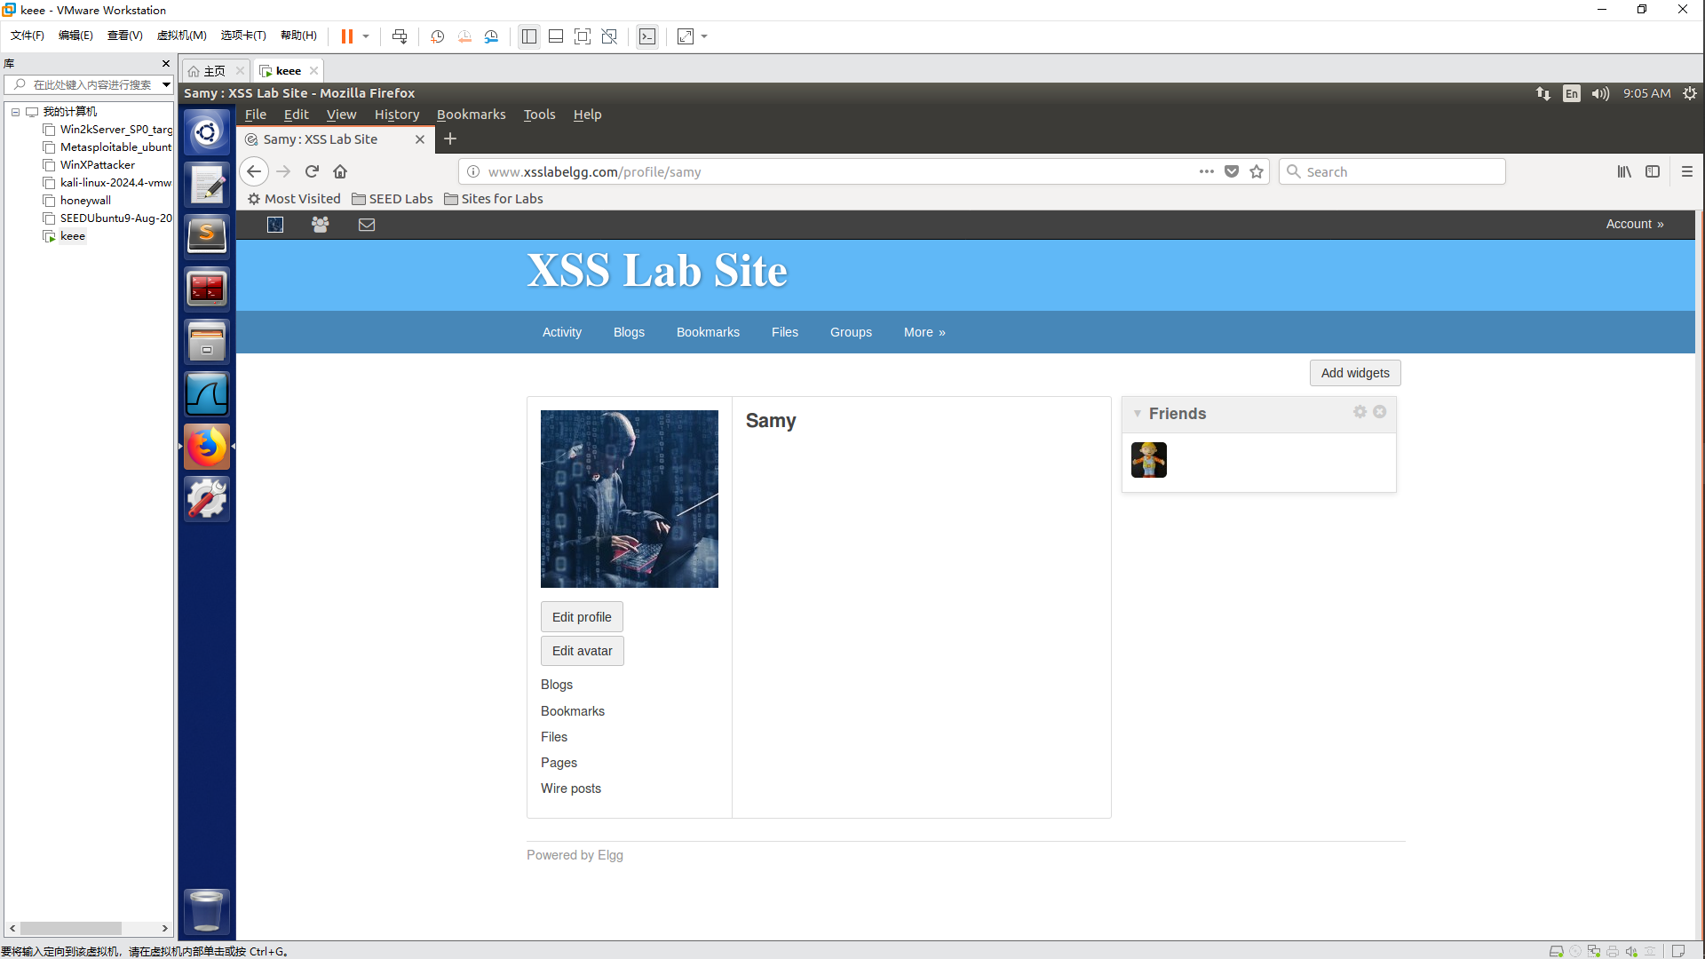Toggle Firefox sidebar view button
The width and height of the screenshot is (1705, 959).
[x=1653, y=171]
